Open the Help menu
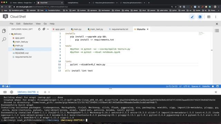 52,24
